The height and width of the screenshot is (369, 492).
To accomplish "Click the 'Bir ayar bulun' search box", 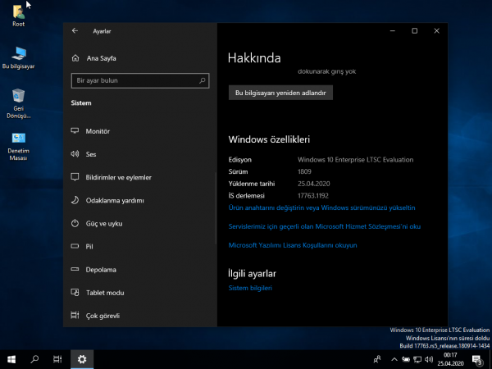I will (x=135, y=81).
